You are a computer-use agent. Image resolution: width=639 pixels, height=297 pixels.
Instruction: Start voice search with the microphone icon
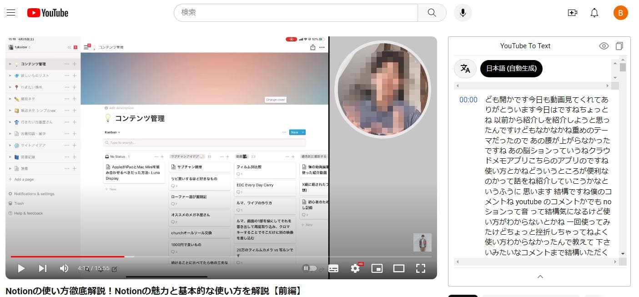click(x=463, y=13)
